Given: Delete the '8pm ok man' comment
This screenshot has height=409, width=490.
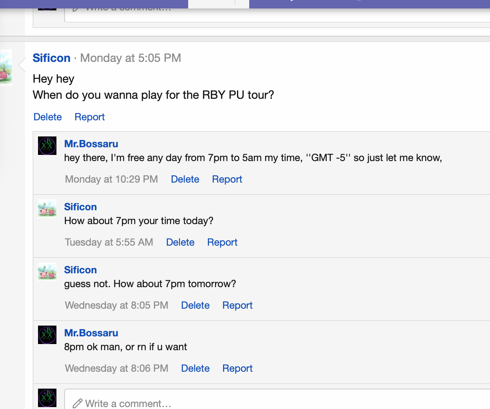Looking at the screenshot, I should point(195,368).
